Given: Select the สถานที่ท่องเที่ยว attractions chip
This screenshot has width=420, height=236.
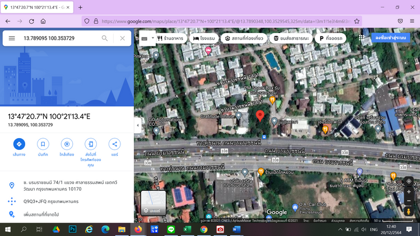Looking at the screenshot, I should [244, 38].
